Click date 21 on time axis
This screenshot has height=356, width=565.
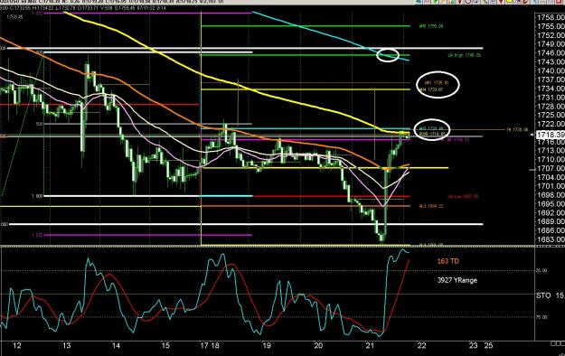tap(370, 345)
